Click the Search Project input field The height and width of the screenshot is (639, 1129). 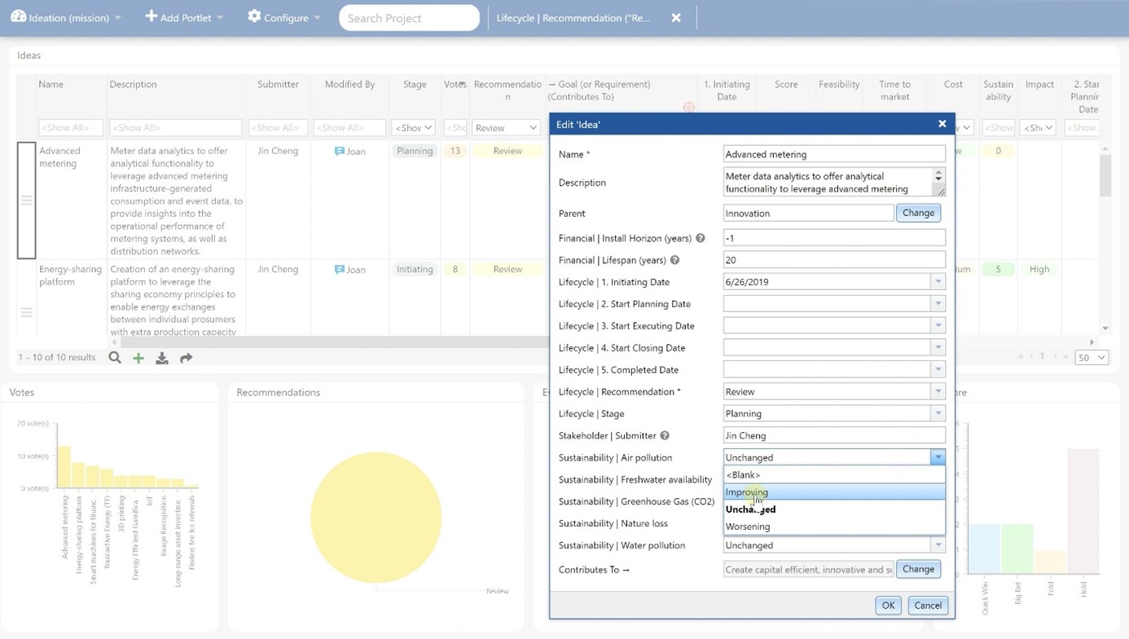(409, 18)
